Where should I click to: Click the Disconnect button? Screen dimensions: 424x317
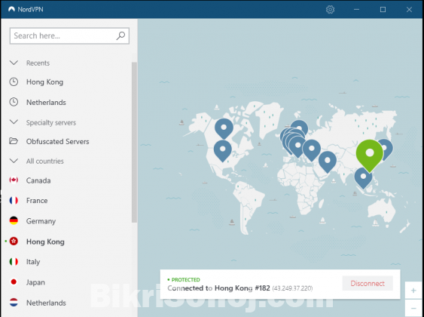[x=368, y=283]
